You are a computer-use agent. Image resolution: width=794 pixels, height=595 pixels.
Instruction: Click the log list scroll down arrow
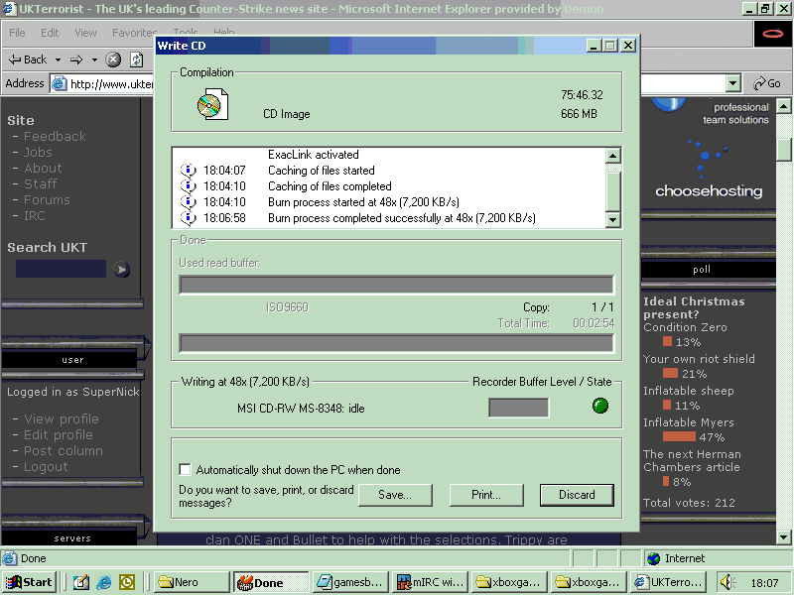point(612,219)
